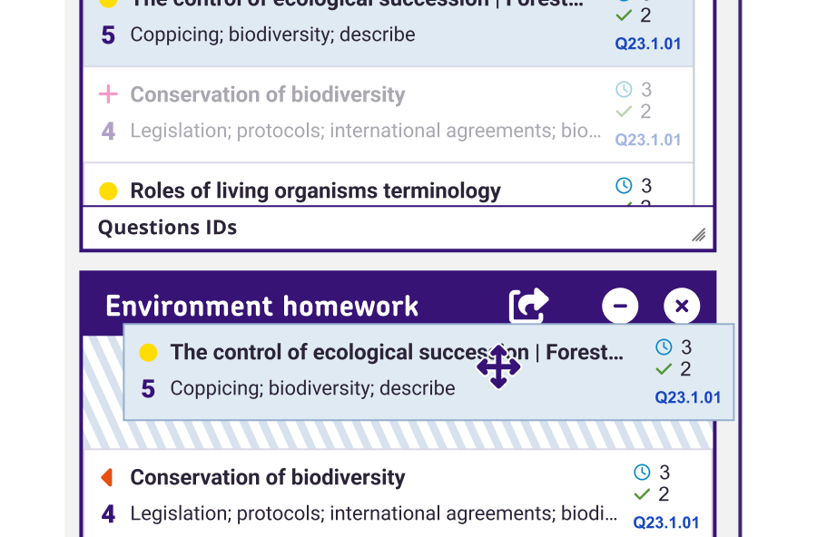Collapse the Environment homework panel with minus
The width and height of the screenshot is (817, 537).
click(620, 307)
